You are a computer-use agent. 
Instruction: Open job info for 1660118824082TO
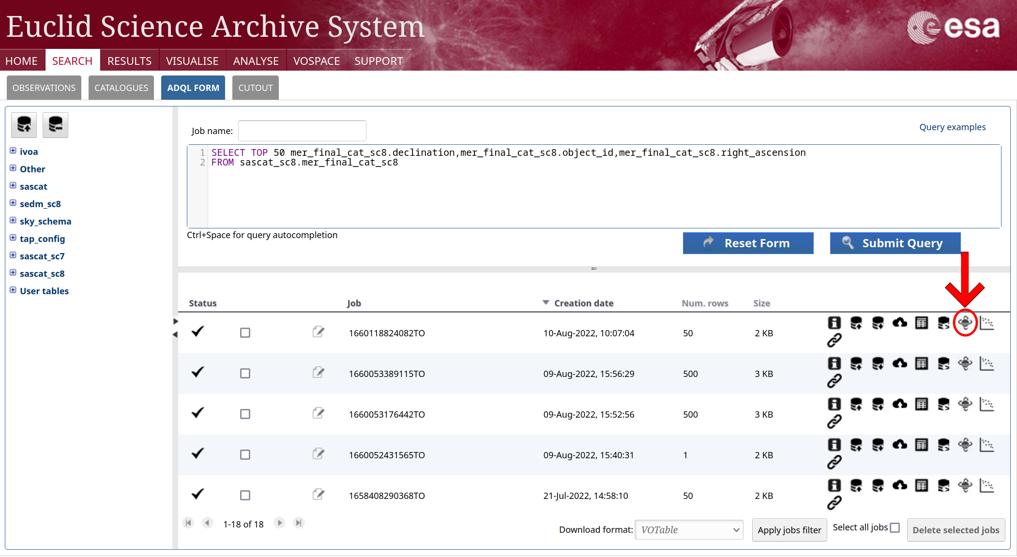pos(834,323)
